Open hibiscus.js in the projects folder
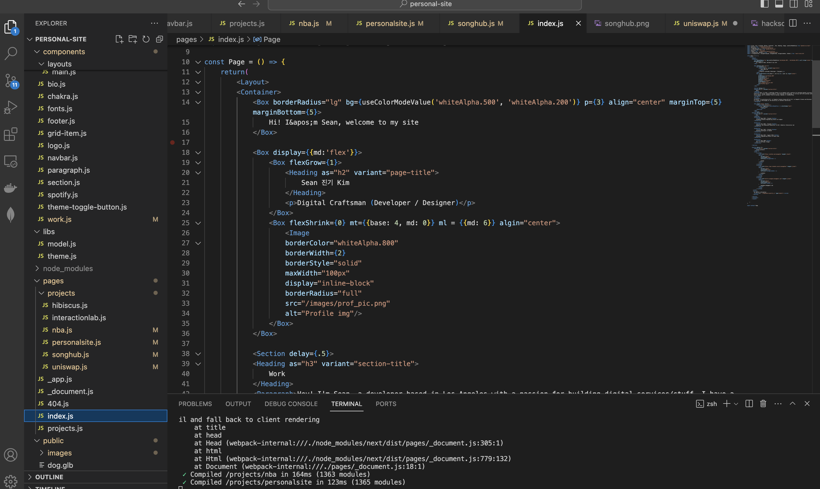820x489 pixels. click(x=96, y=305)
